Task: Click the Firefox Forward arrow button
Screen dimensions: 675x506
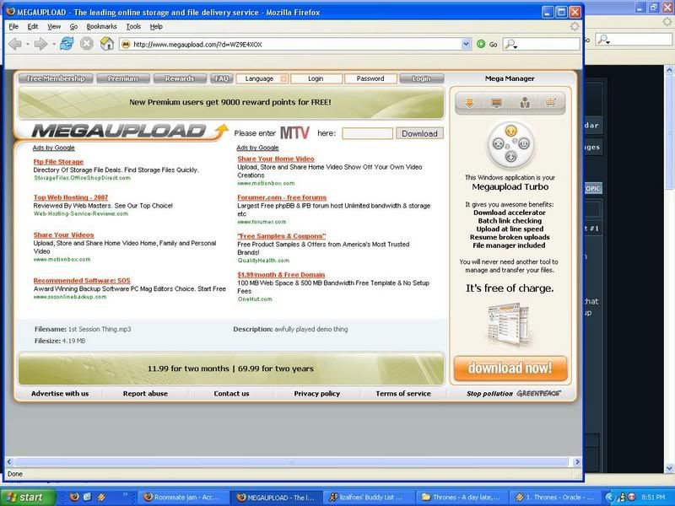Action: point(40,44)
